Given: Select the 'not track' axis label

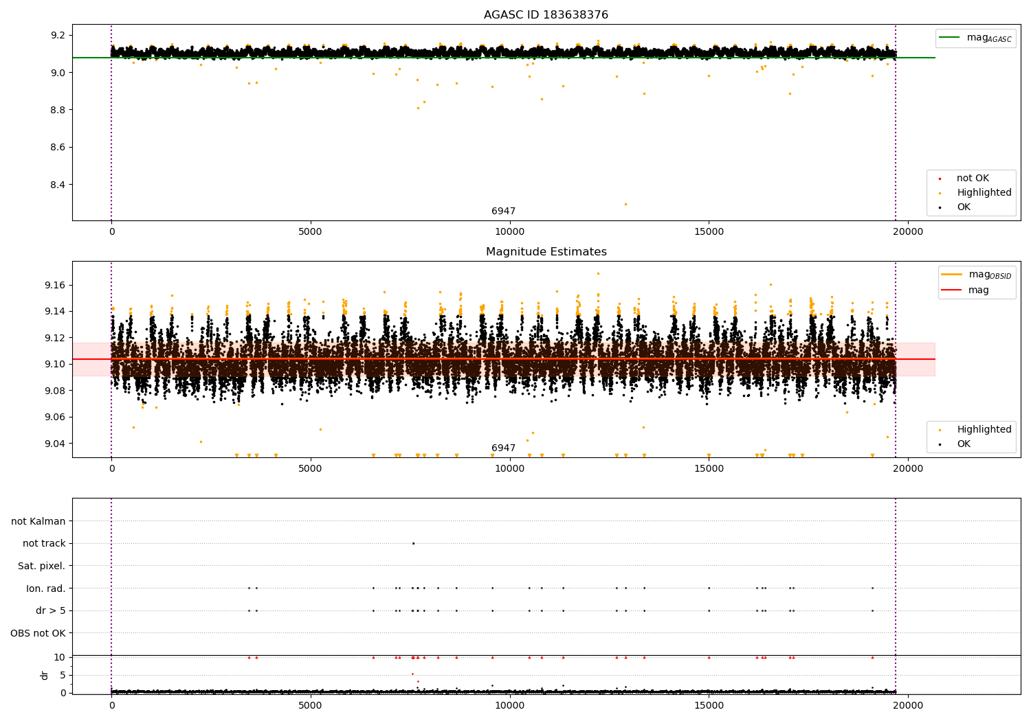Looking at the screenshot, I should (x=44, y=544).
